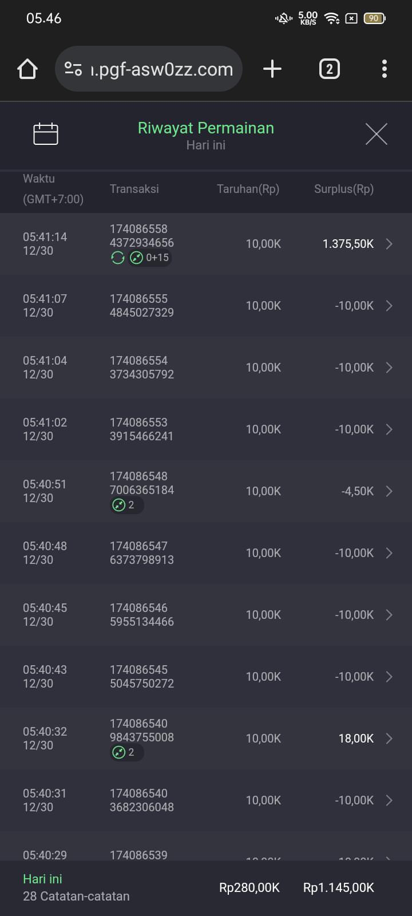
Task: Open the tab switcher showing 2 tabs
Action: point(329,69)
